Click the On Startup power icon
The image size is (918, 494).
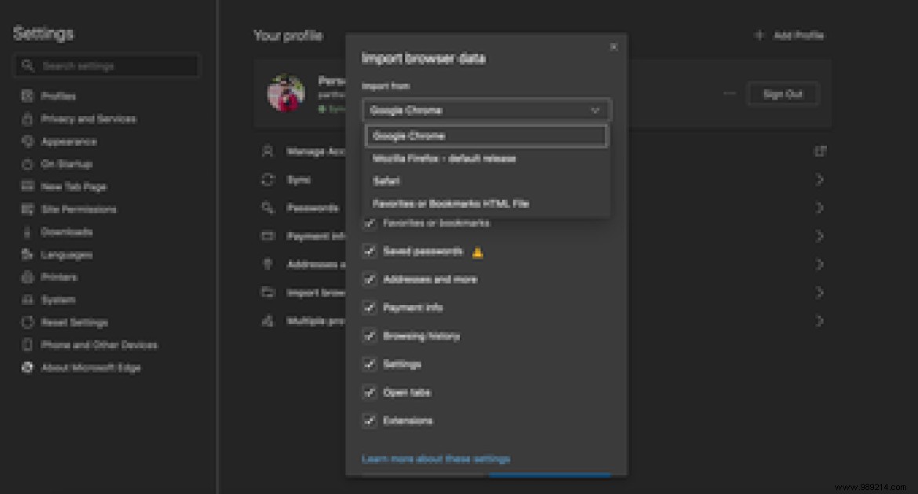pos(27,164)
